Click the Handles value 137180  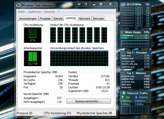pos(105,76)
